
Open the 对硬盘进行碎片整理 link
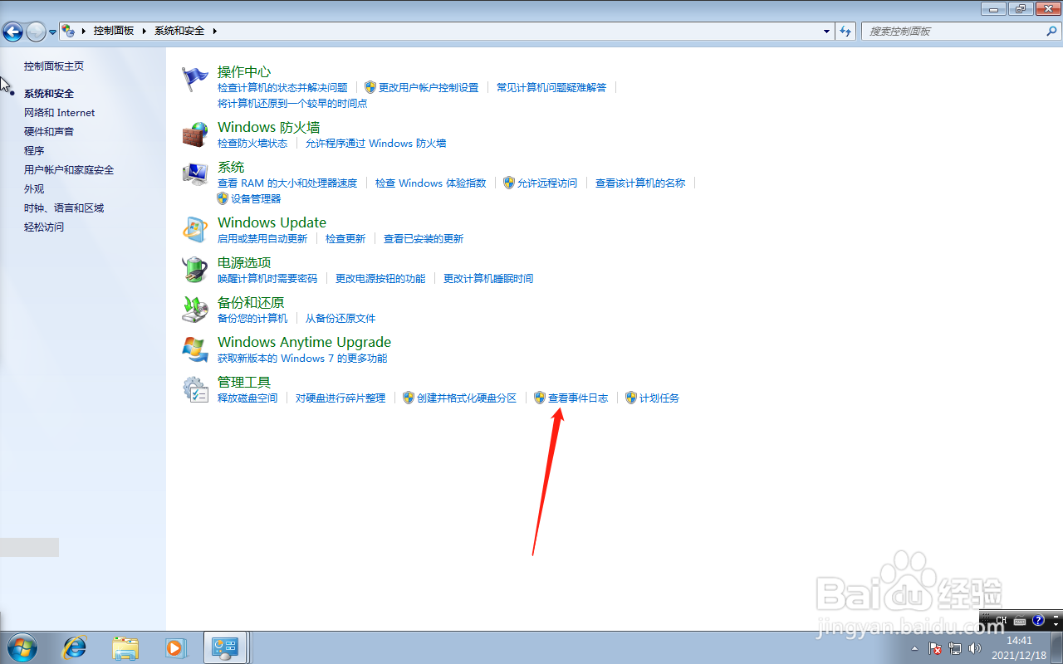340,398
